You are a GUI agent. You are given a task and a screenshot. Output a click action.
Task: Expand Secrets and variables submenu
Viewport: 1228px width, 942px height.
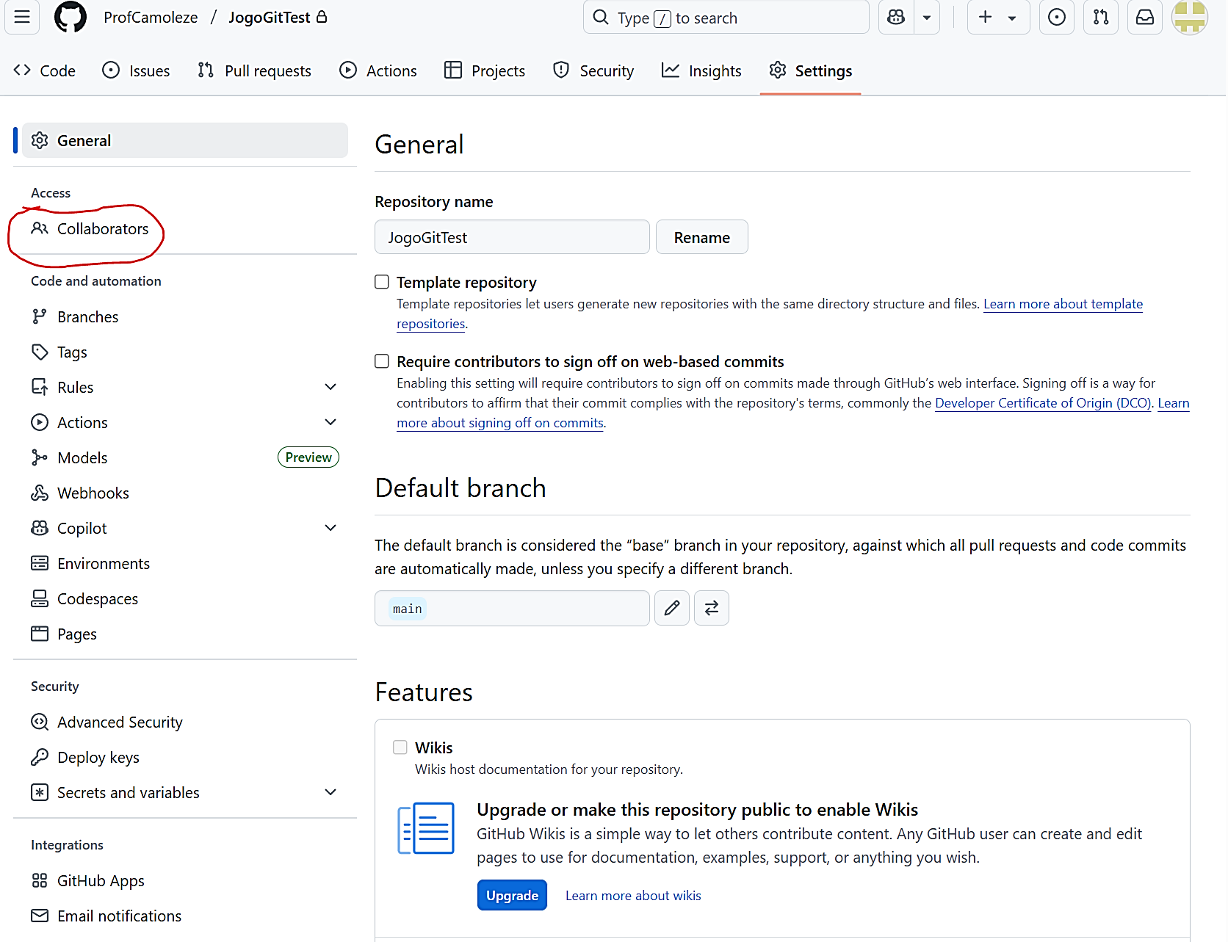tap(331, 792)
